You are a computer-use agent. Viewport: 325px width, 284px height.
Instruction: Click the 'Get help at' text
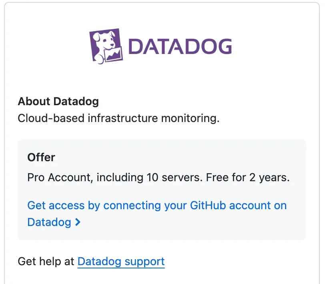(46, 262)
